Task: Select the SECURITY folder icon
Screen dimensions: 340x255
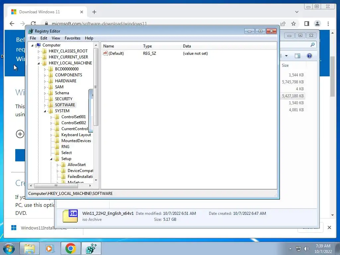Action: (x=51, y=99)
